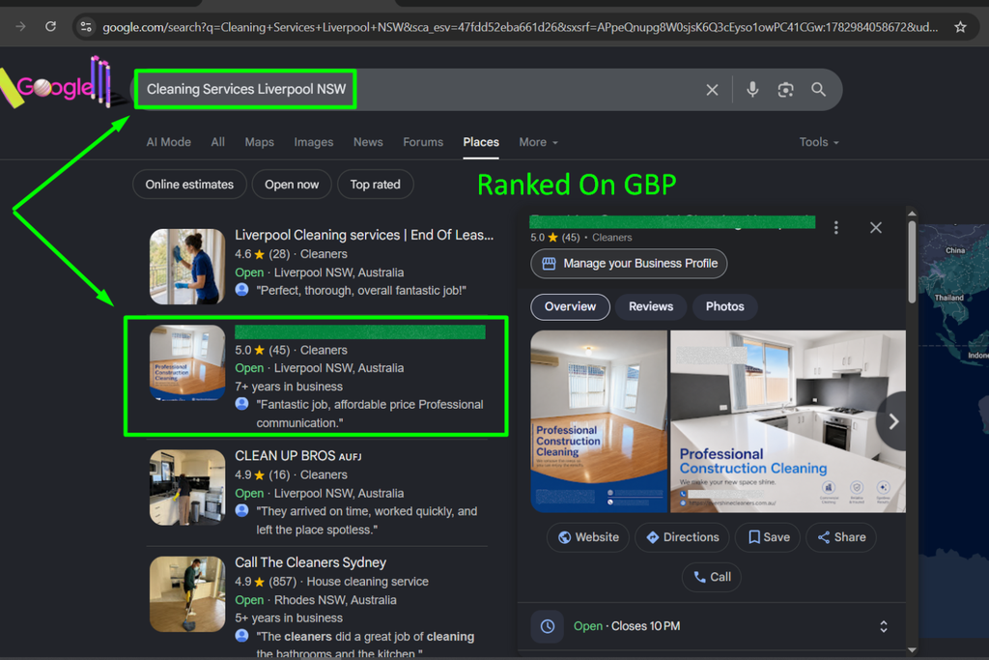Click the Call The Cleaners Sydney thumbnail
This screenshot has height=660, width=989.
click(187, 593)
